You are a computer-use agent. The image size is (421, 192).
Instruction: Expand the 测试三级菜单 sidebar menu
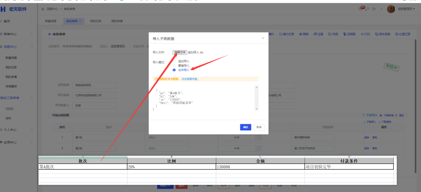[x=18, y=98]
